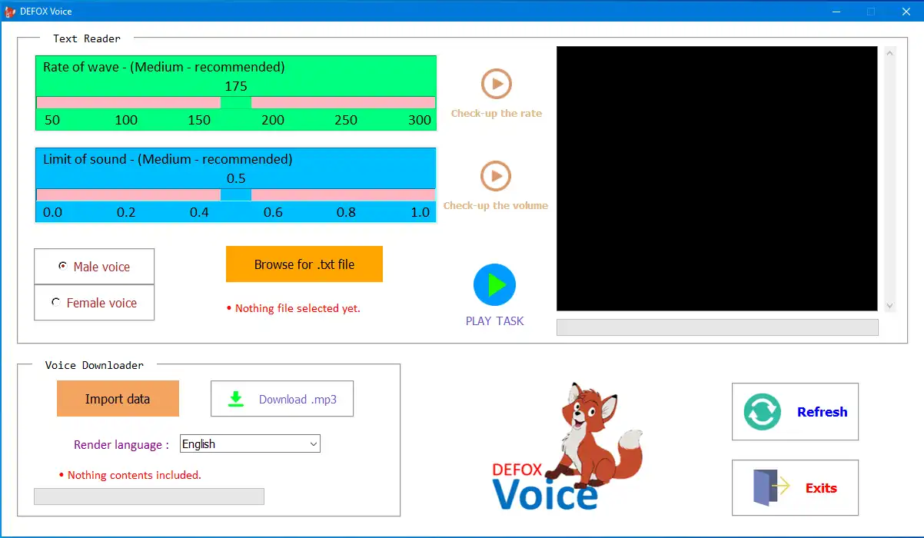The image size is (924, 538).
Task: Close the DEFOX Voice window
Action: [906, 12]
